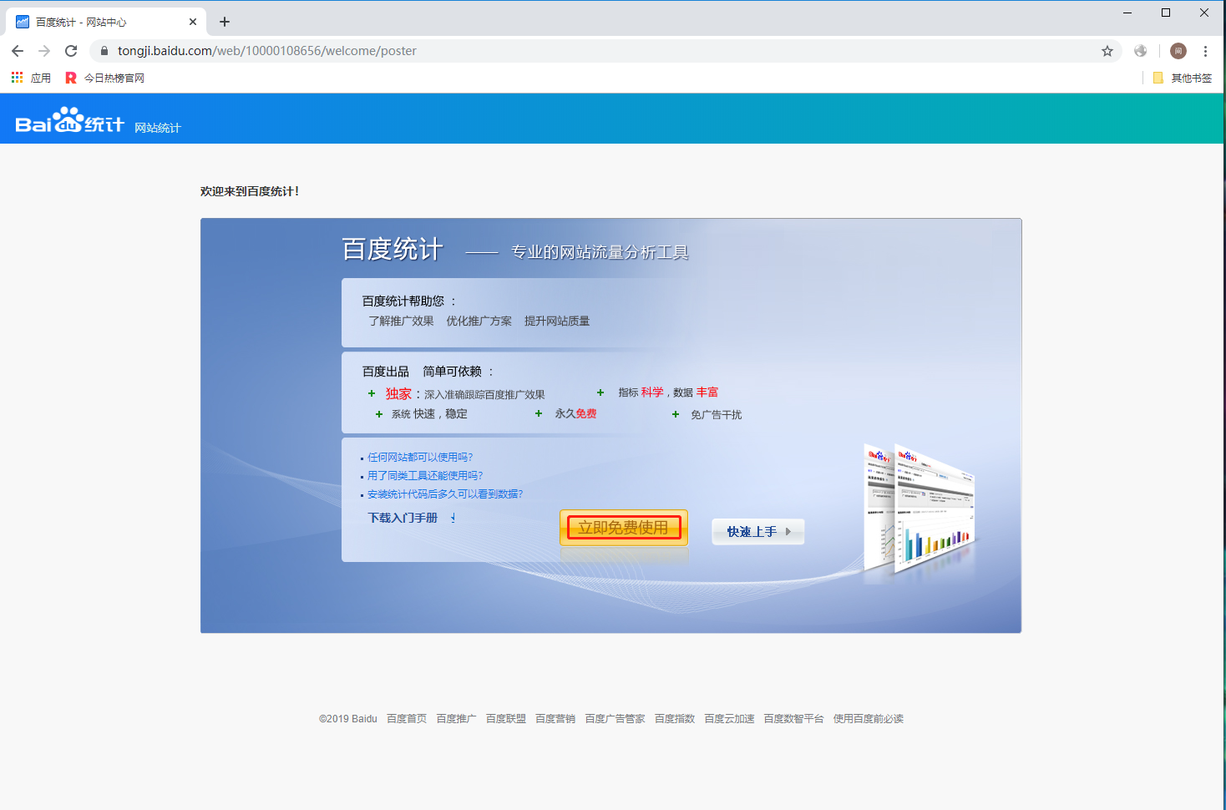Screen dimensions: 1226x810
Task: Open the 安装统计代码后多久可以看到数据? link
Action: pos(445,494)
